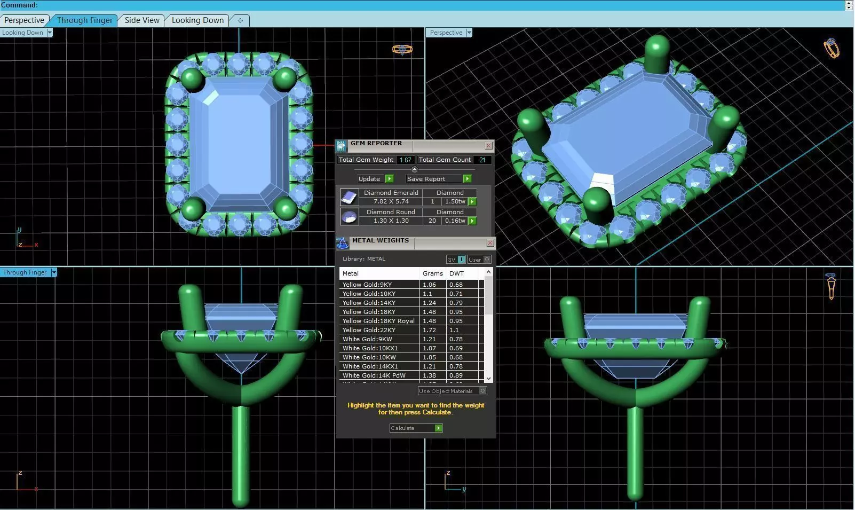Switch to Looking Down tab

coord(197,20)
